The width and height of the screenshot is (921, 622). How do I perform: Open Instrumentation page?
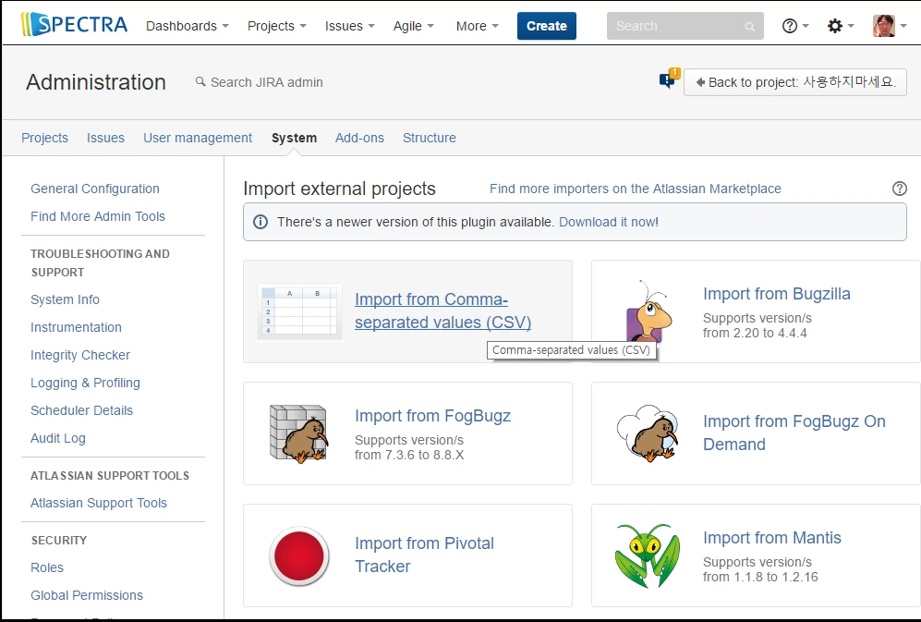77,327
